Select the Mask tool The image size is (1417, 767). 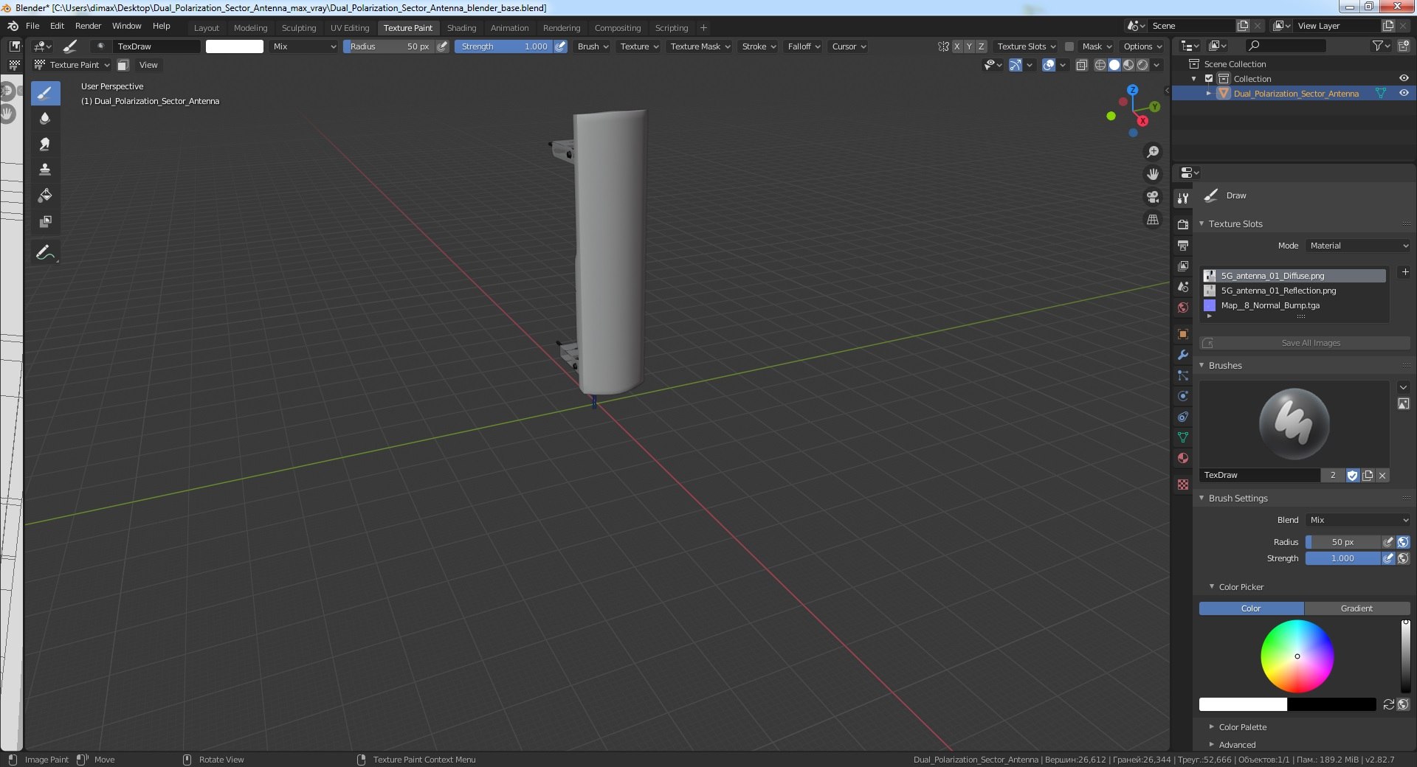pos(45,221)
